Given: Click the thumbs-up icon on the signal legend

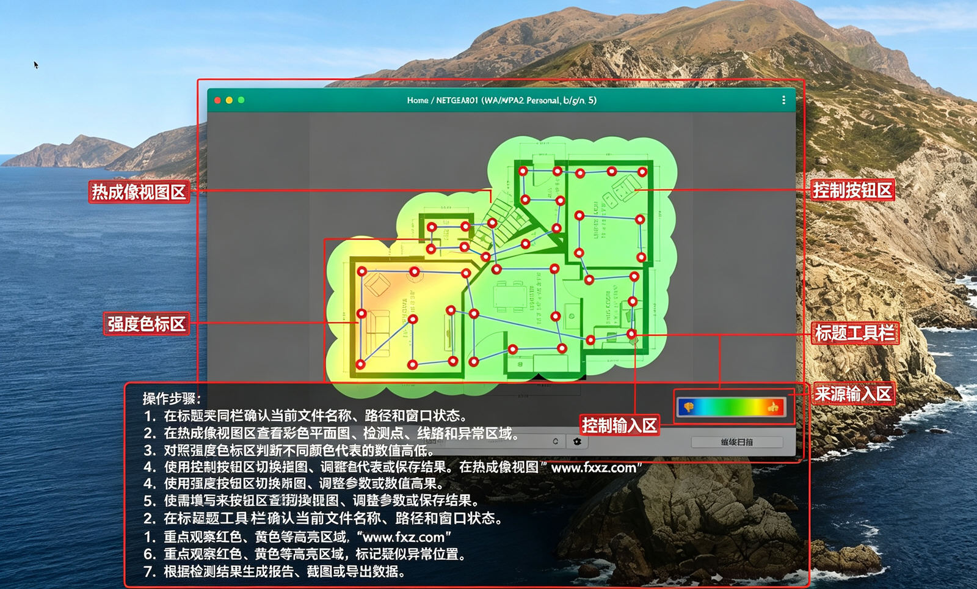Looking at the screenshot, I should point(773,407).
